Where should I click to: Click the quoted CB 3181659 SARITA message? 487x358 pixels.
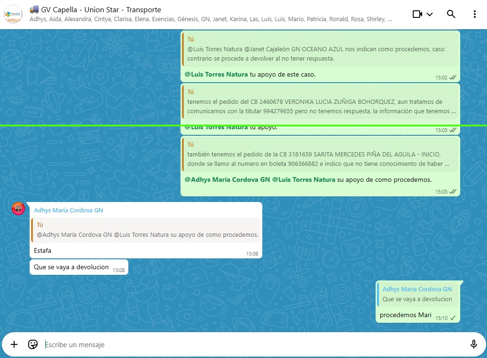(318, 155)
